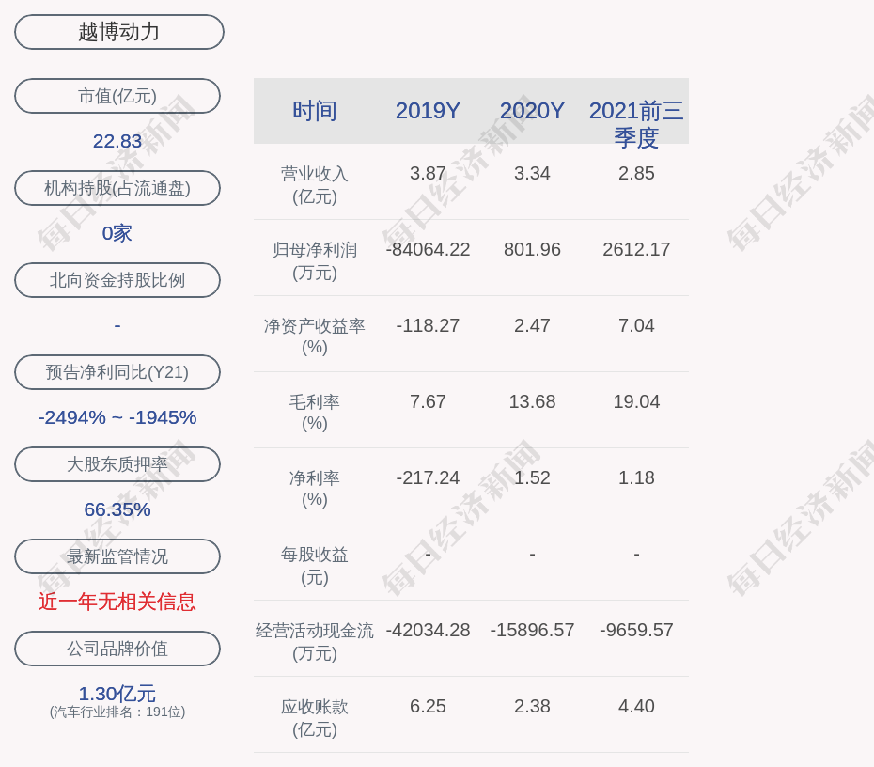
Task: Click the cash flow value -9659.57
Action: 636,630
